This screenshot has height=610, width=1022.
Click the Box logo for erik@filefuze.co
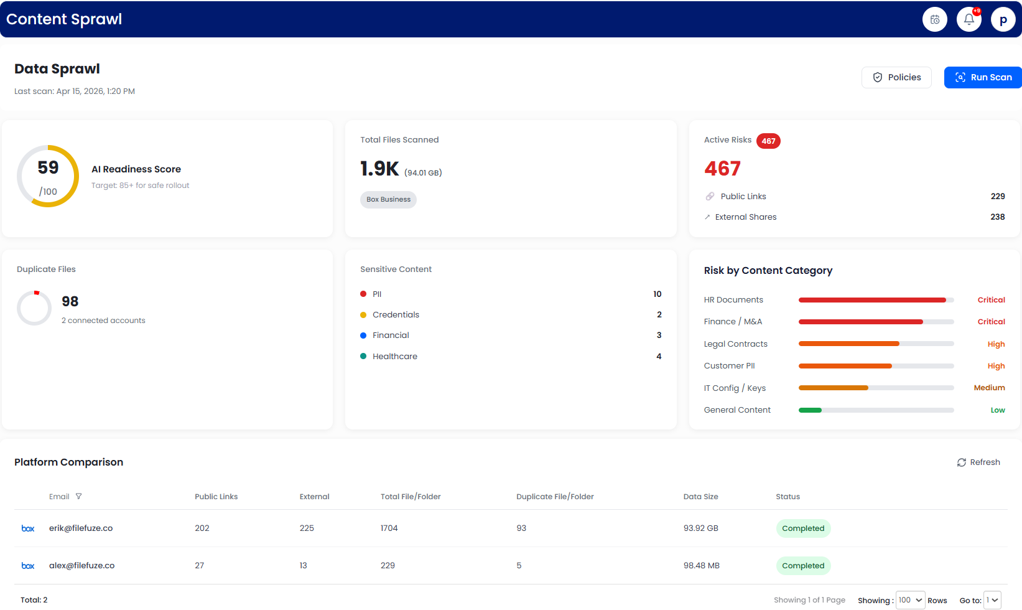tap(28, 528)
